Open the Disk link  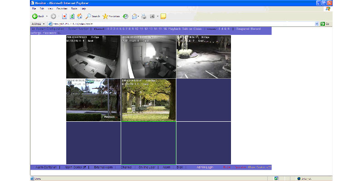coord(180,167)
